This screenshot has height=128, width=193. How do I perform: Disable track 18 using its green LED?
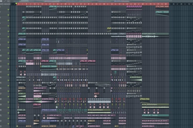8,102
